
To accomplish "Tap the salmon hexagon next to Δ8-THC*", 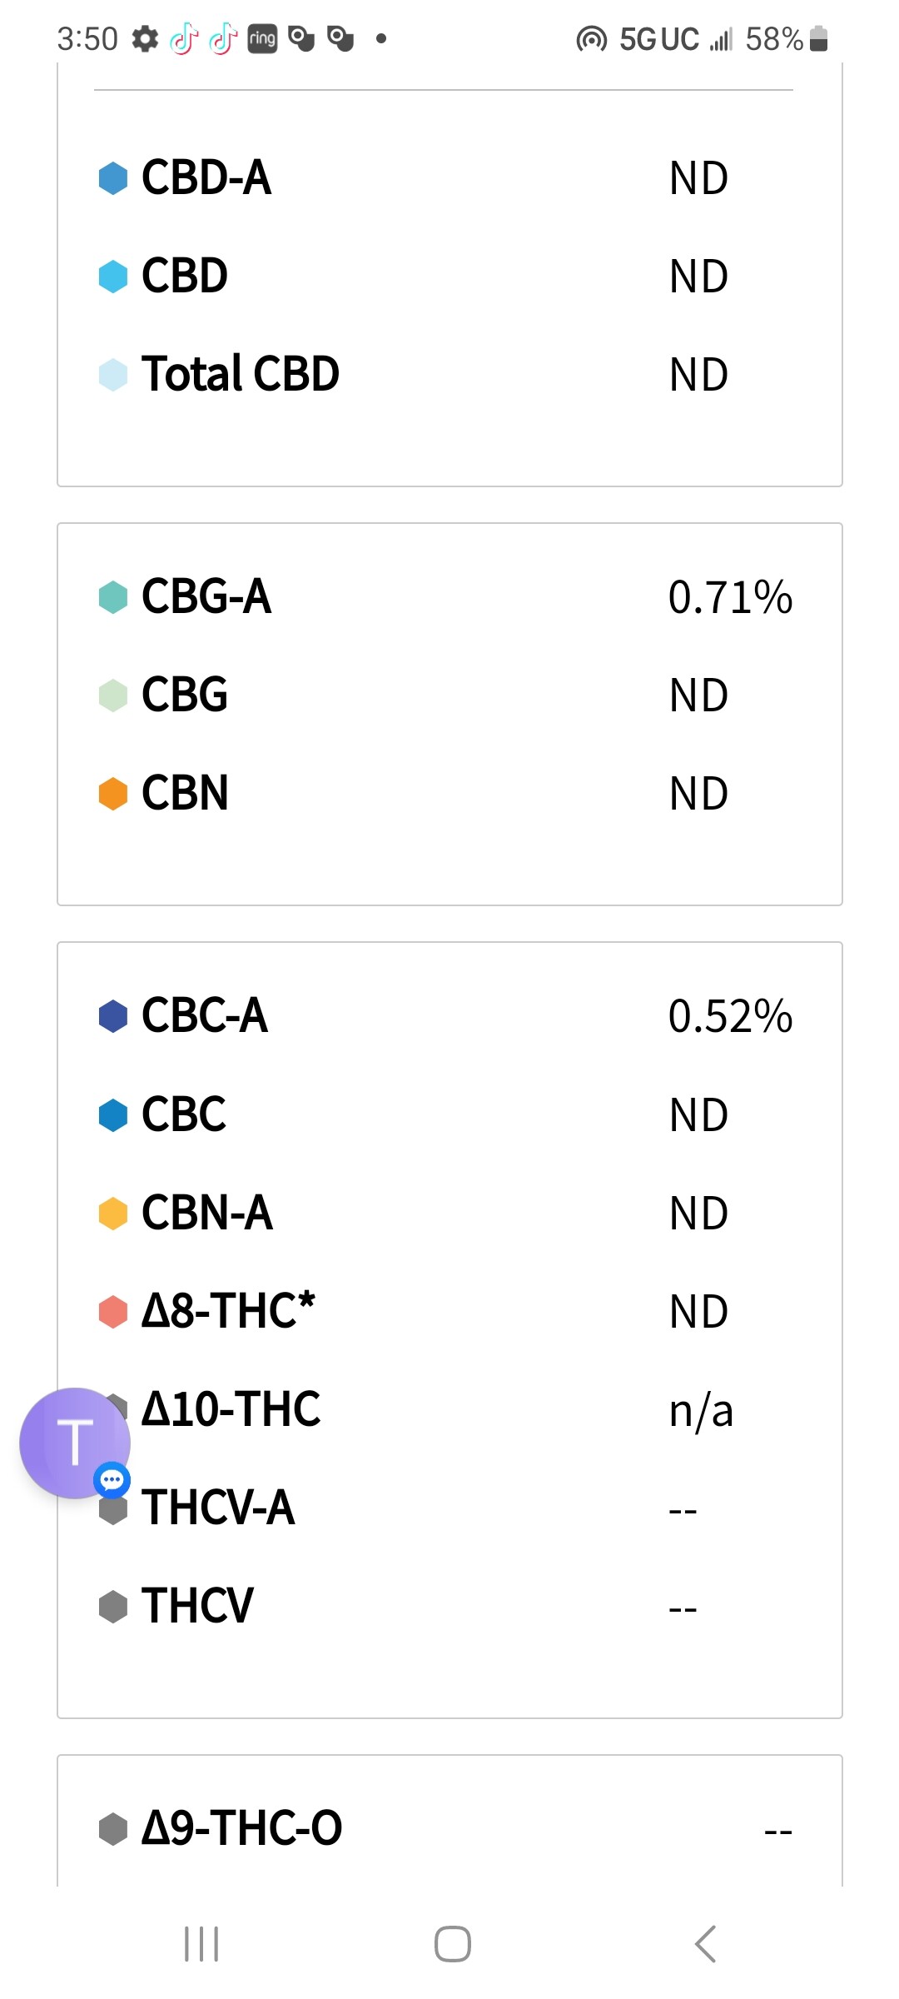I will 113,1311.
